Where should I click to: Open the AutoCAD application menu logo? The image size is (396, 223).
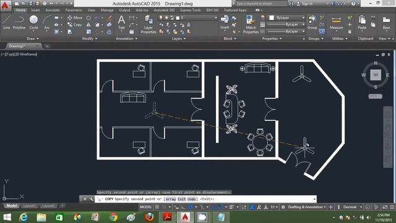(x=5, y=5)
